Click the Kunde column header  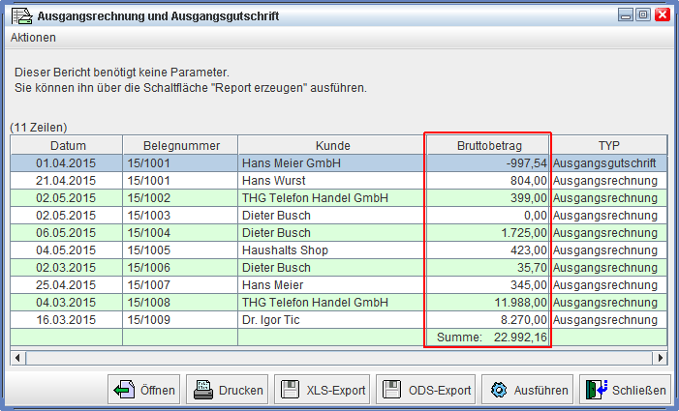pos(332,145)
